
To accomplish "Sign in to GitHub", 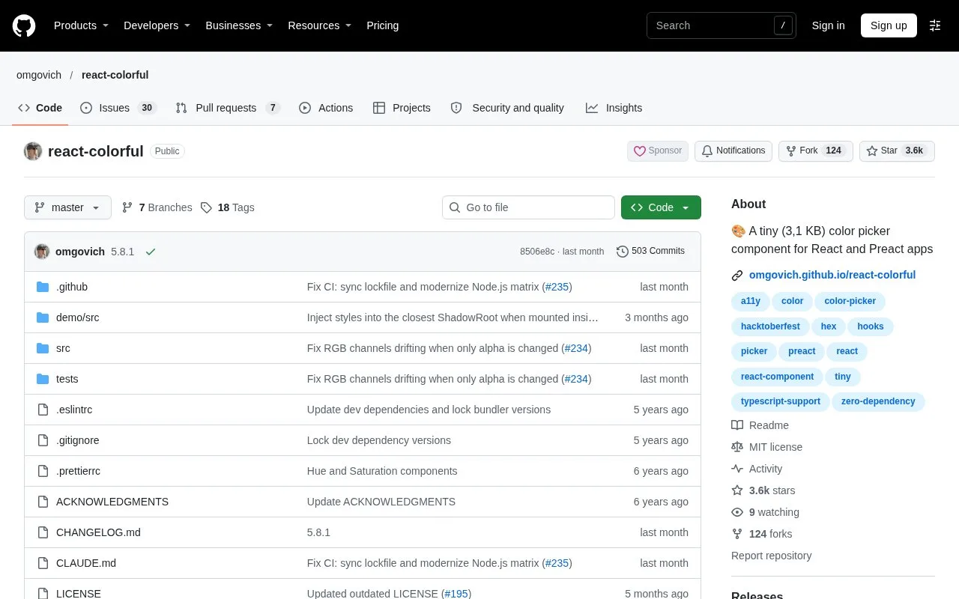I will click(x=828, y=25).
